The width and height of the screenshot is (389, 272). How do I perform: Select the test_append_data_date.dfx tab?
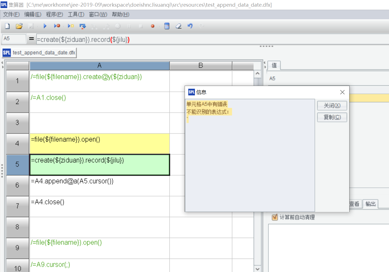click(39, 53)
